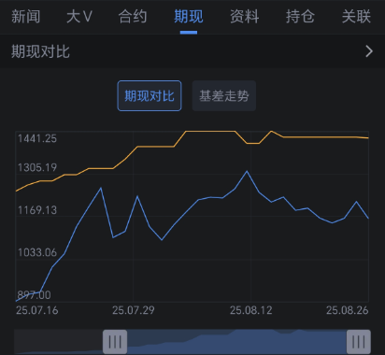Click the 25.08.26 date label
Screen dimensions: 385x355
click(348, 310)
